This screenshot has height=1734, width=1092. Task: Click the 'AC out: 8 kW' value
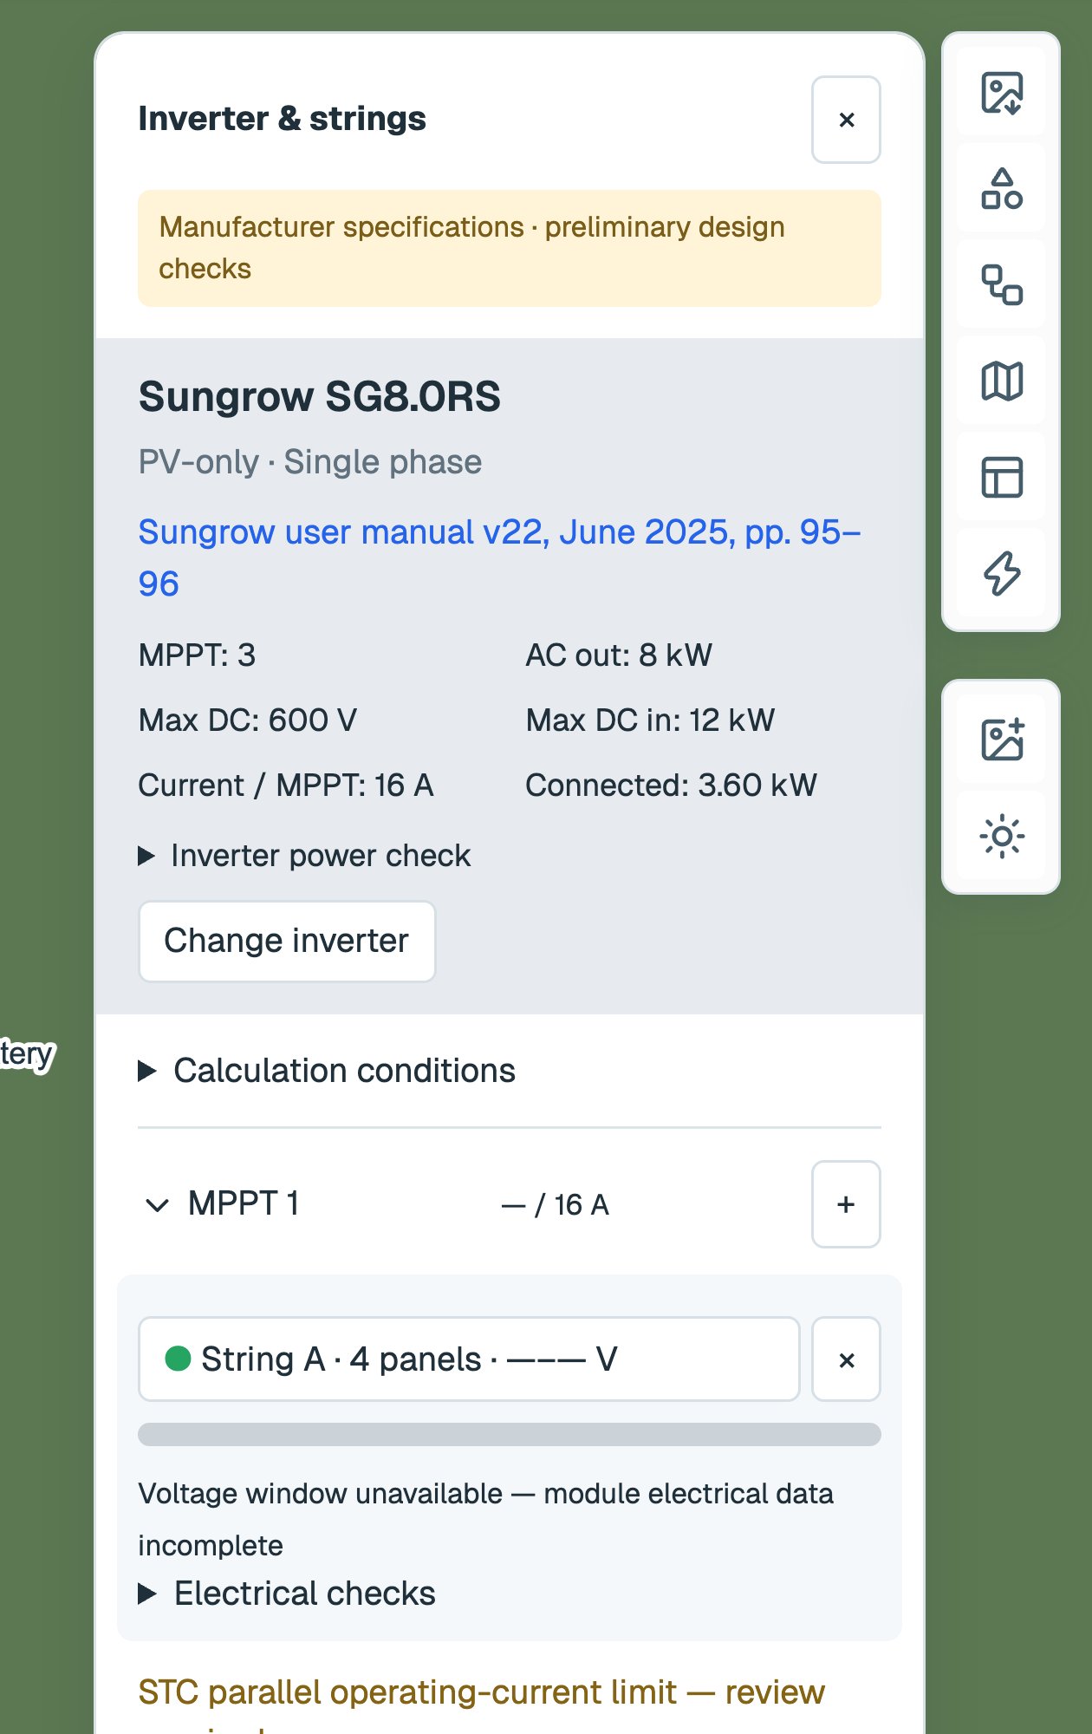pos(619,655)
